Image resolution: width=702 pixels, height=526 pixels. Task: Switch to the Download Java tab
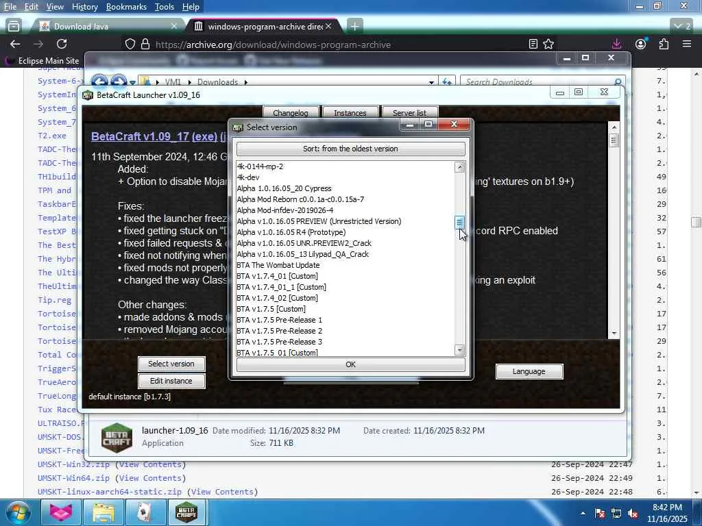[108, 27]
